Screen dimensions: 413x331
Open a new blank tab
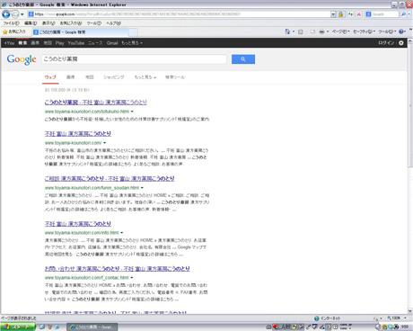133,32
